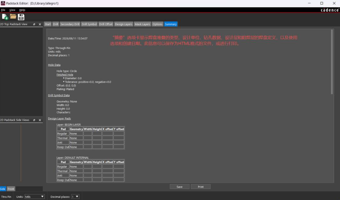This screenshot has height=200, width=340.
Task: Switch to the Options tab
Action: [x=157, y=24]
